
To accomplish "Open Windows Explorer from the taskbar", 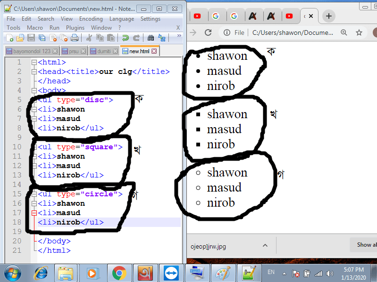I will 66,273.
